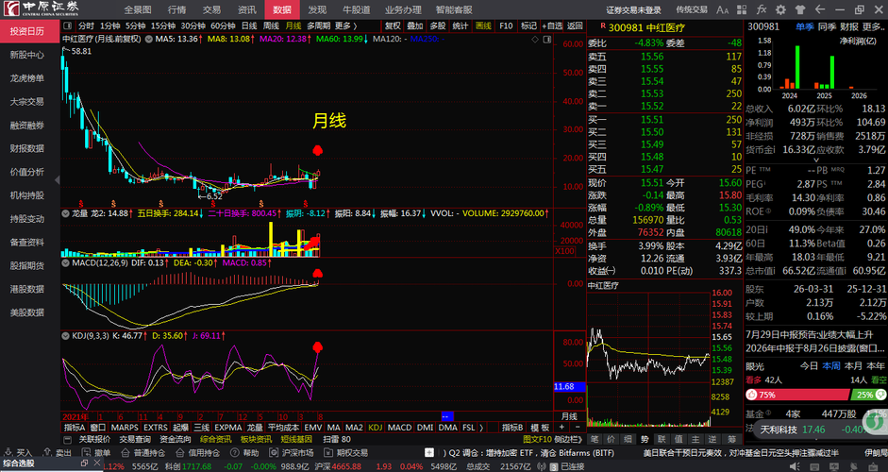Click the zoom in plus button below chart
The image size is (888, 472).
click(x=562, y=428)
